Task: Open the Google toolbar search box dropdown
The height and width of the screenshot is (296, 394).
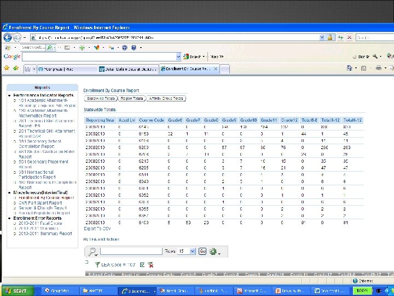Action: [x=178, y=57]
